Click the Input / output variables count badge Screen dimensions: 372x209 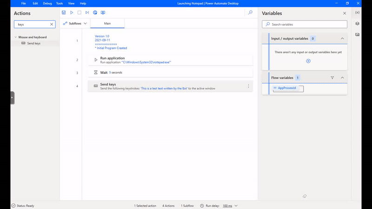[x=312, y=39]
